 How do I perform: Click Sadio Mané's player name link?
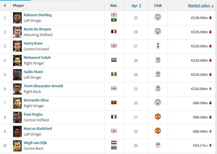click(x=33, y=72)
